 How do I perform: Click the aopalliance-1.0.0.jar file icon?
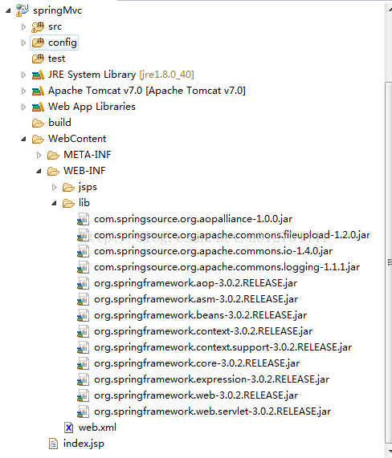point(83,219)
